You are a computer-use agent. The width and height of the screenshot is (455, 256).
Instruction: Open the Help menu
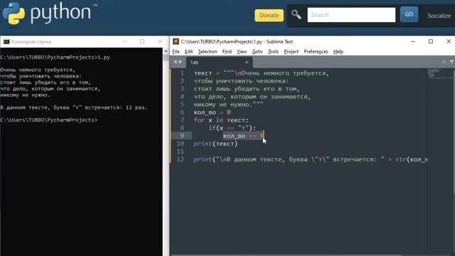(338, 52)
